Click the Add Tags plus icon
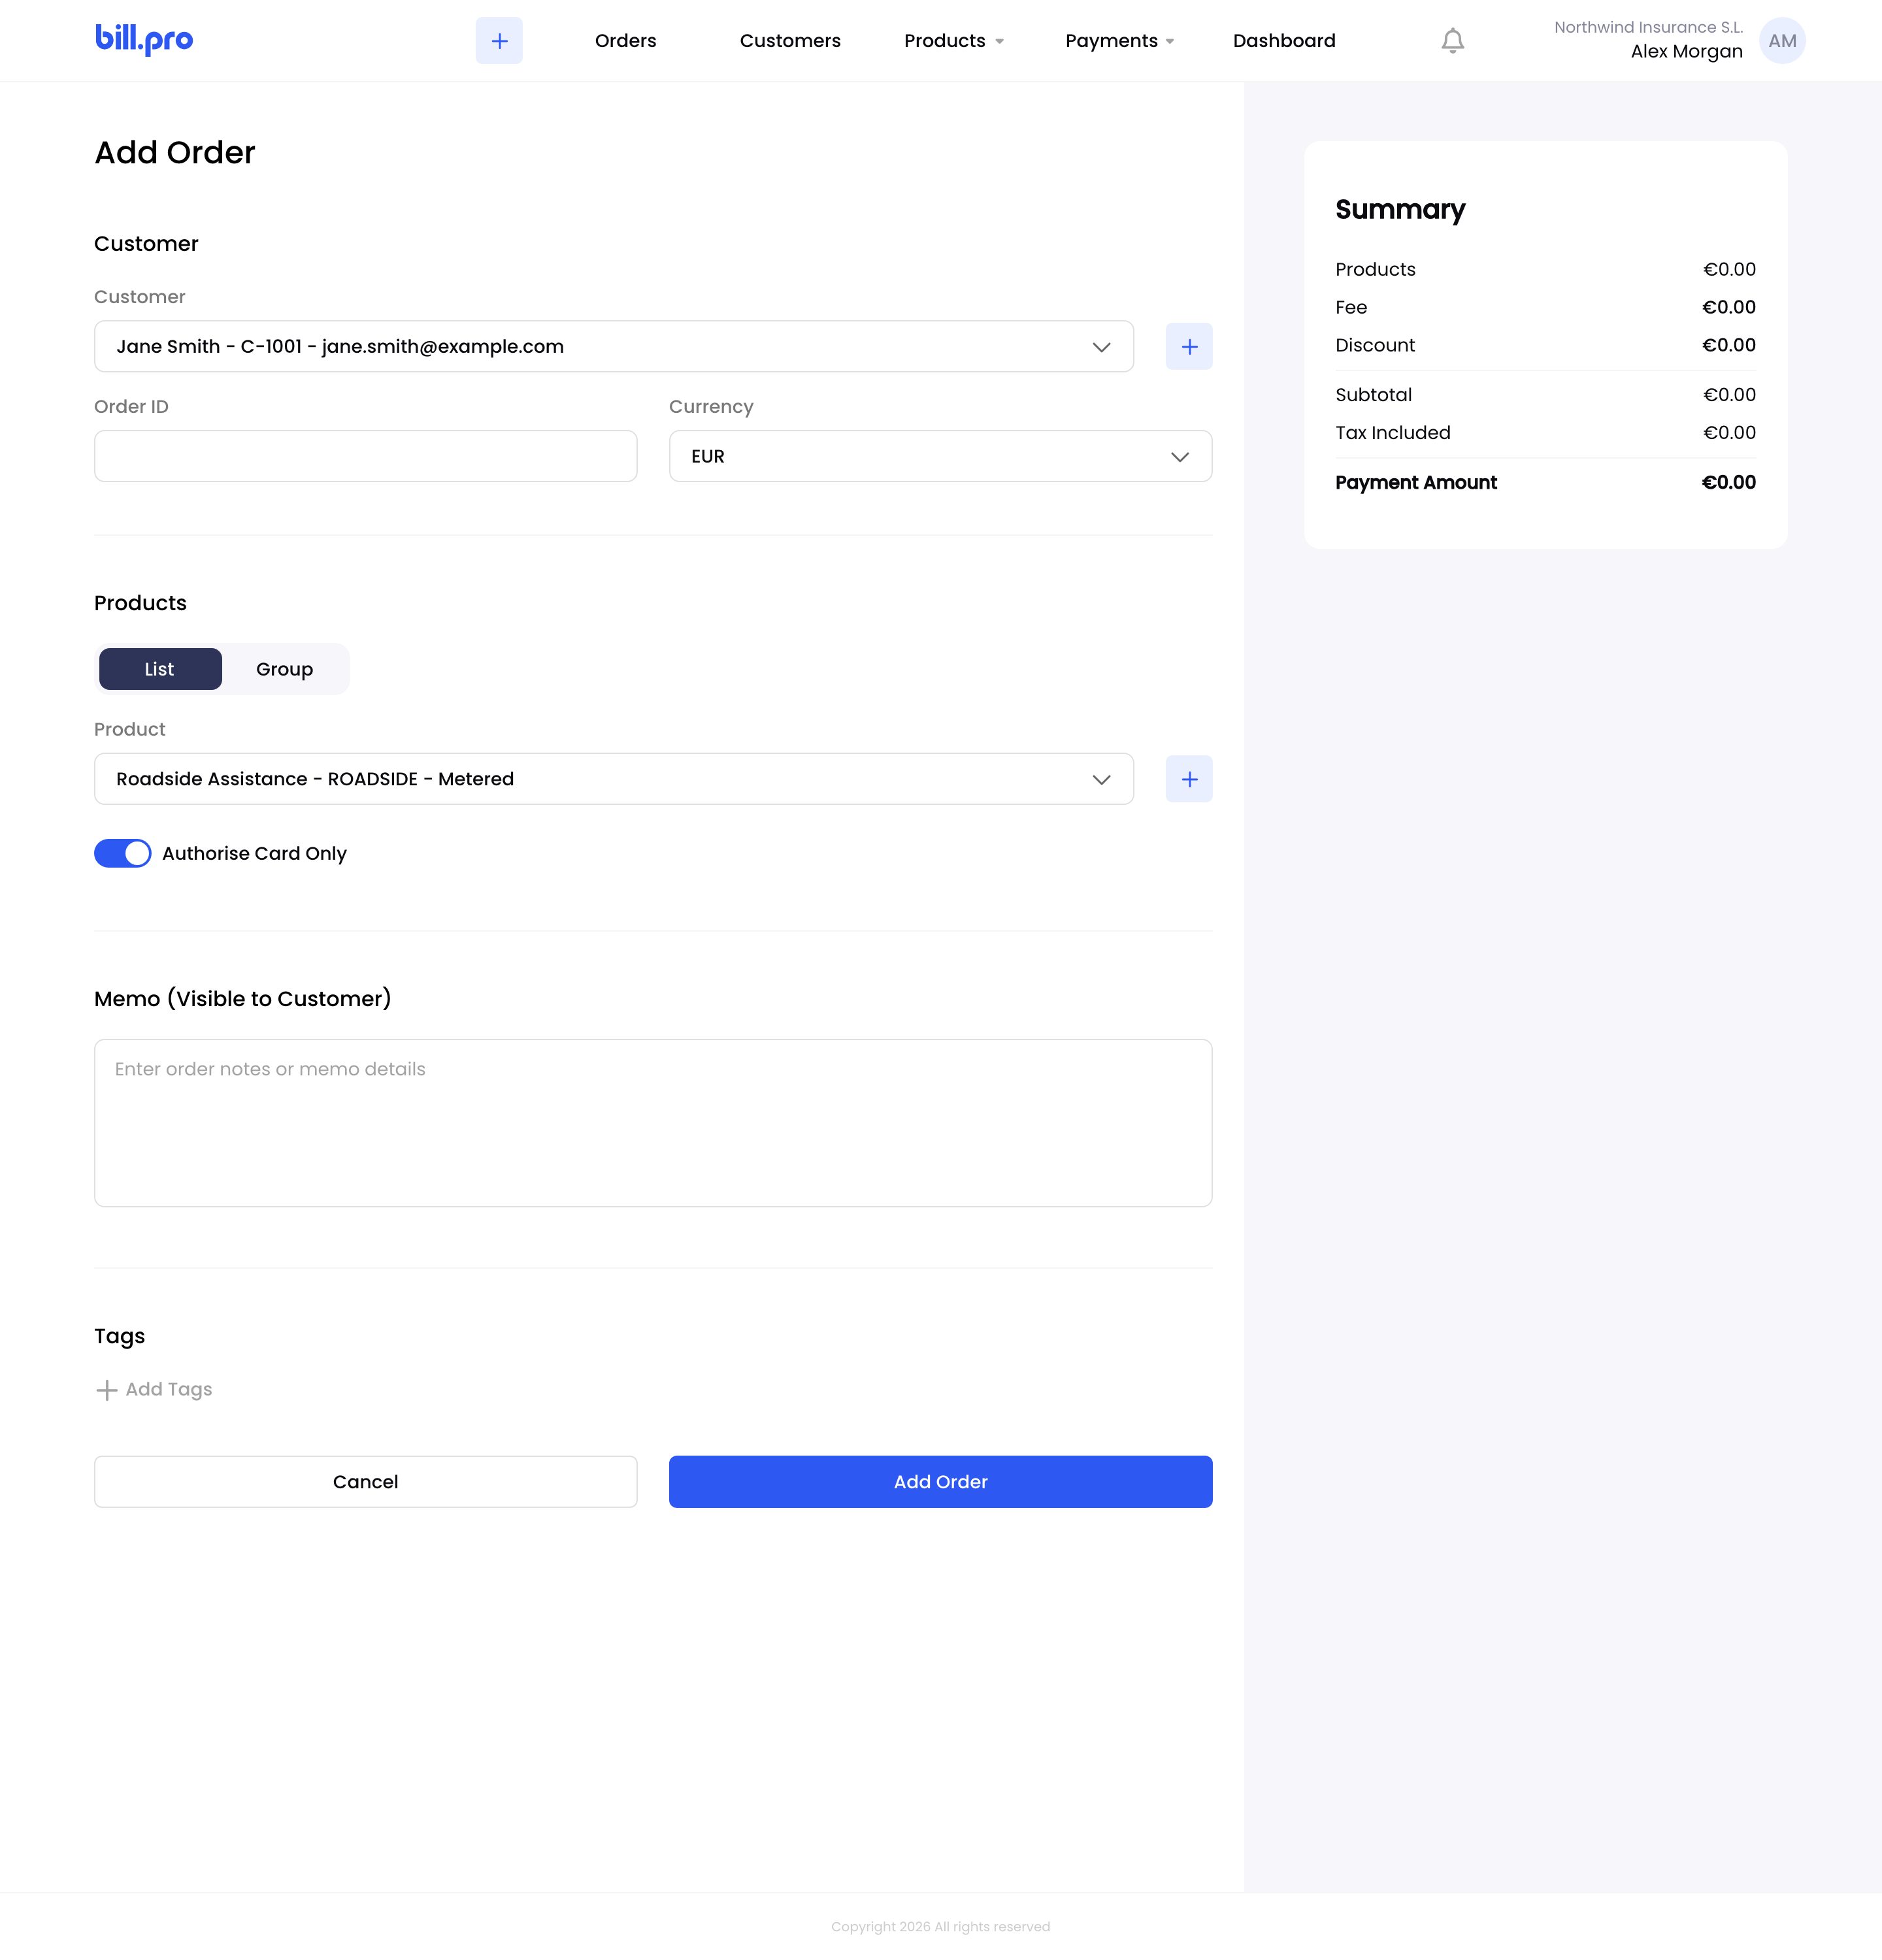This screenshot has width=1882, height=1960. 106,1390
